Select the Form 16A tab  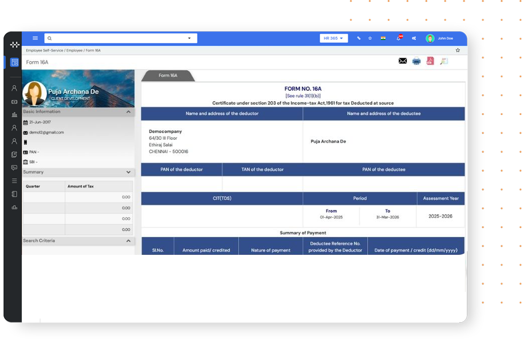pyautogui.click(x=168, y=75)
